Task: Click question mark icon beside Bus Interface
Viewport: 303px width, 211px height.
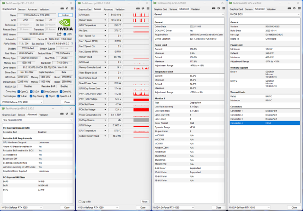Action: [72, 44]
